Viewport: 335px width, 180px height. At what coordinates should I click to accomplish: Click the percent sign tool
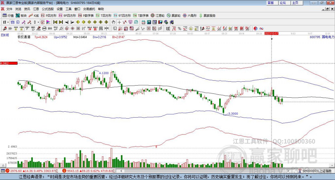click(x=180, y=28)
